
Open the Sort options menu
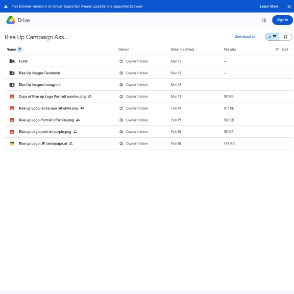click(282, 49)
